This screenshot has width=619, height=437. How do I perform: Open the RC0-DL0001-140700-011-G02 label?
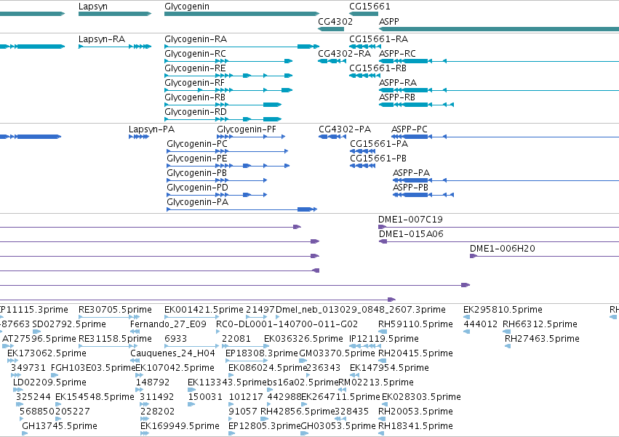pyautogui.click(x=287, y=324)
